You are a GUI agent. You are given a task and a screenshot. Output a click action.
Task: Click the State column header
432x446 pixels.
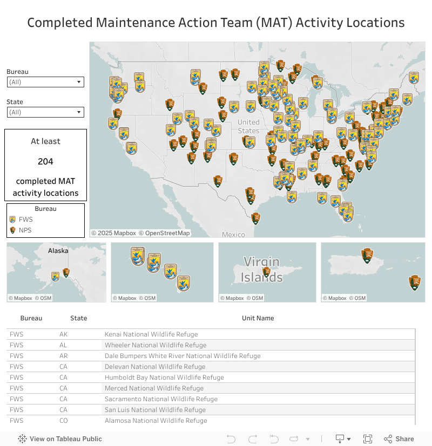[79, 318]
